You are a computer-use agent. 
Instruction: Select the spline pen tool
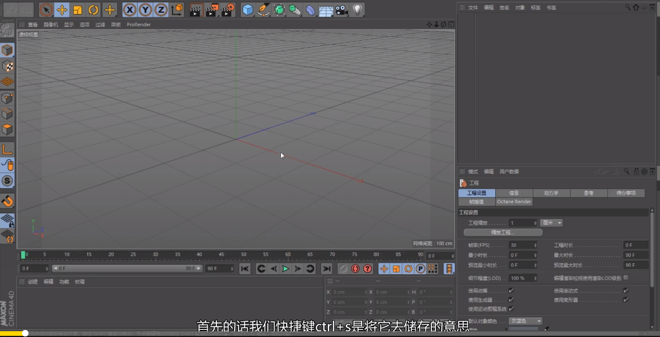point(264,9)
